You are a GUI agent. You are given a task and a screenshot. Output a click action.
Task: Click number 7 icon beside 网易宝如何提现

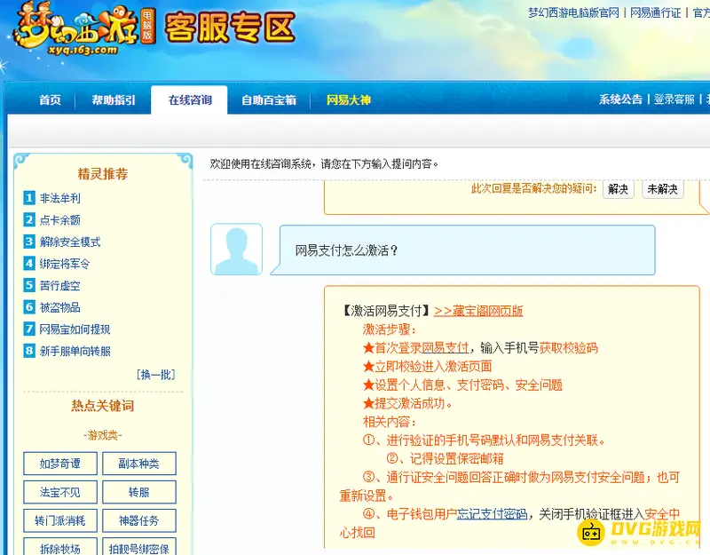tap(29, 329)
